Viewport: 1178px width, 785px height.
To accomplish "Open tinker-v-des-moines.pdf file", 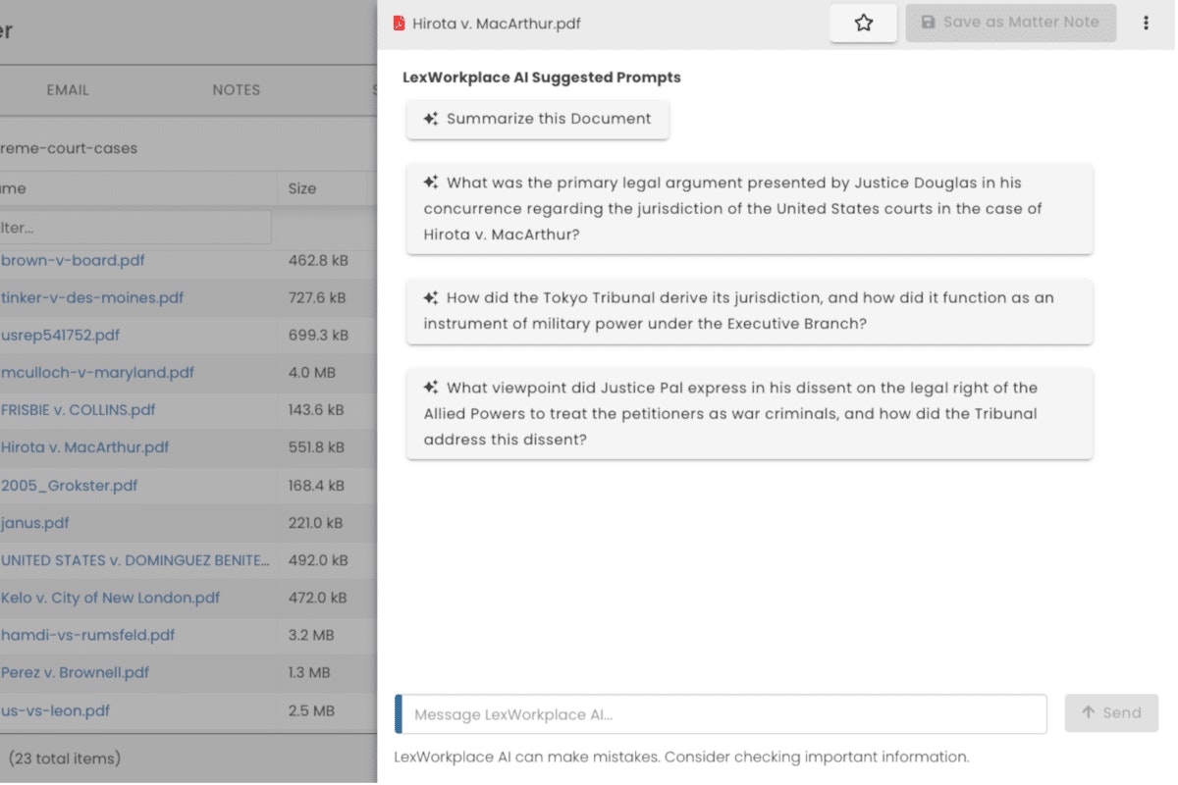I will pos(92,298).
